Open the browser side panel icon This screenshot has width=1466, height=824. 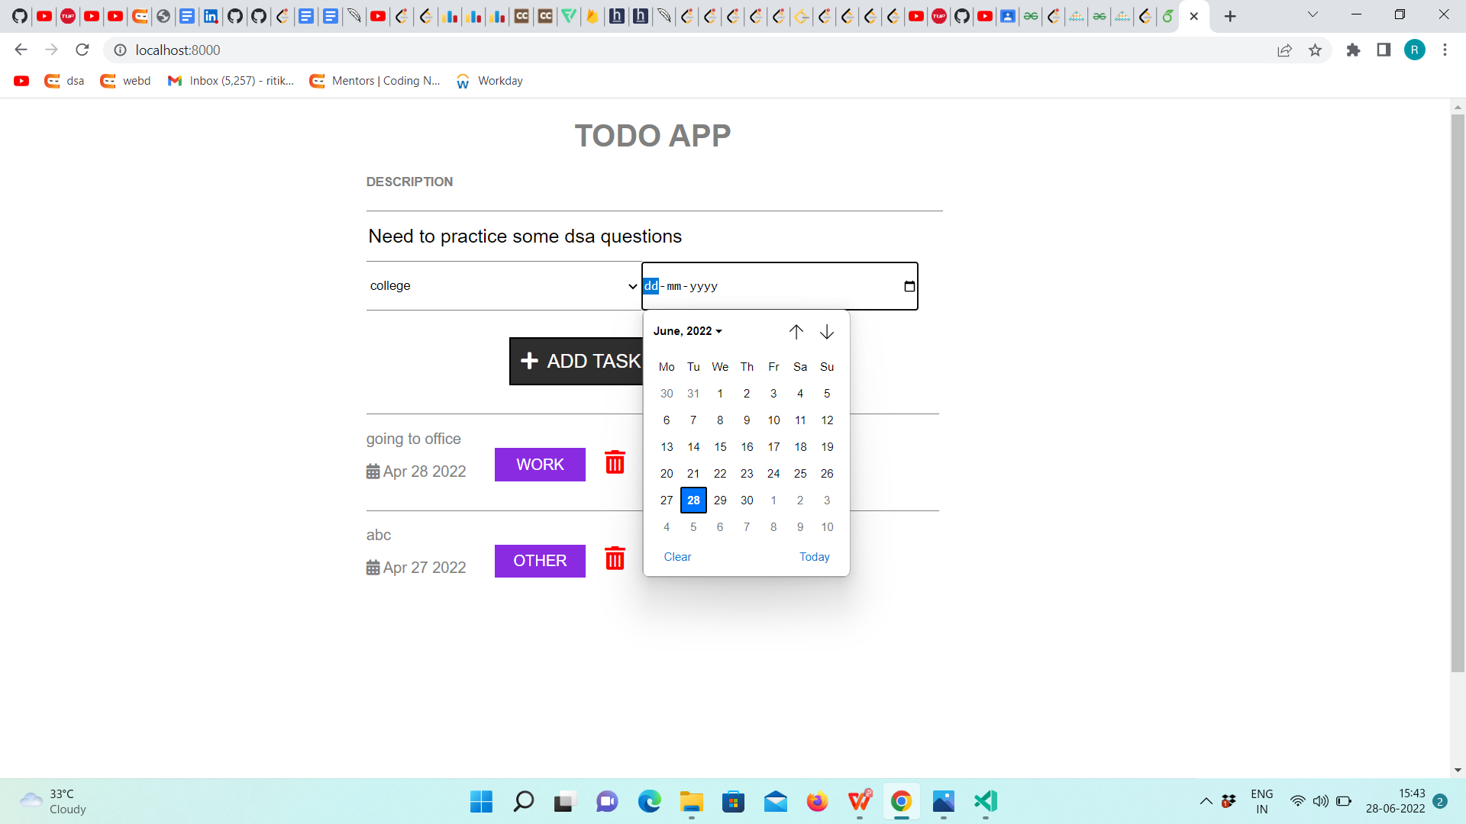click(x=1384, y=50)
